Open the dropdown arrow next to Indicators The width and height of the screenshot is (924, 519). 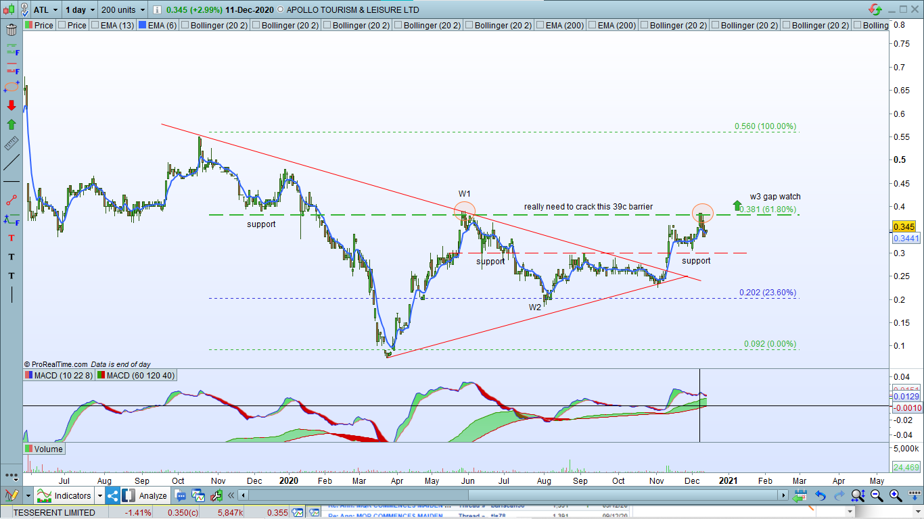99,495
